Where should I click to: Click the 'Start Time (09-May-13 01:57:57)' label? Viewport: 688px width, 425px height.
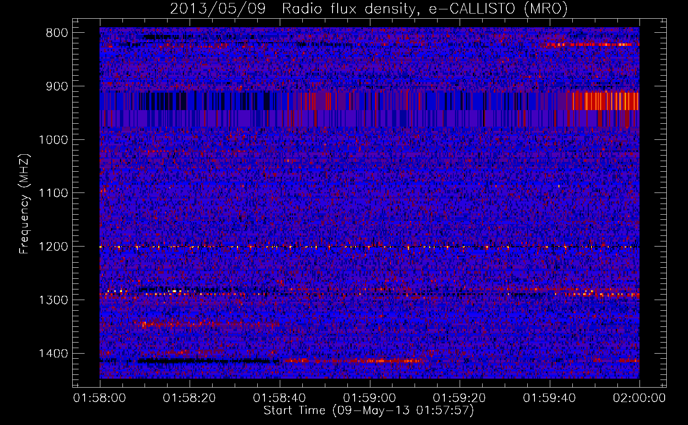(369, 411)
